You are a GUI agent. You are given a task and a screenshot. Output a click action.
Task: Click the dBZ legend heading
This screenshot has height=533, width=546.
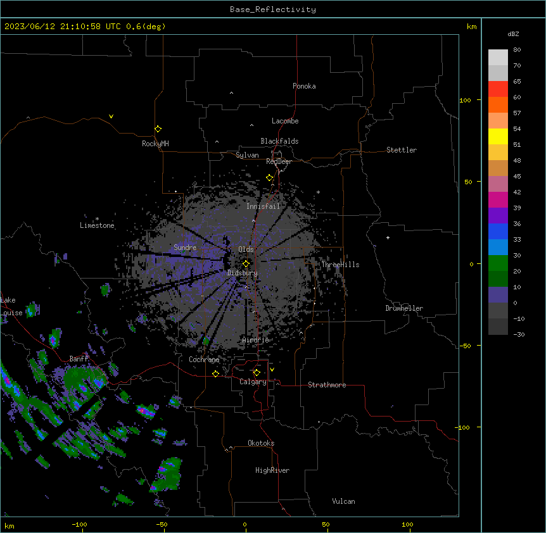(513, 34)
